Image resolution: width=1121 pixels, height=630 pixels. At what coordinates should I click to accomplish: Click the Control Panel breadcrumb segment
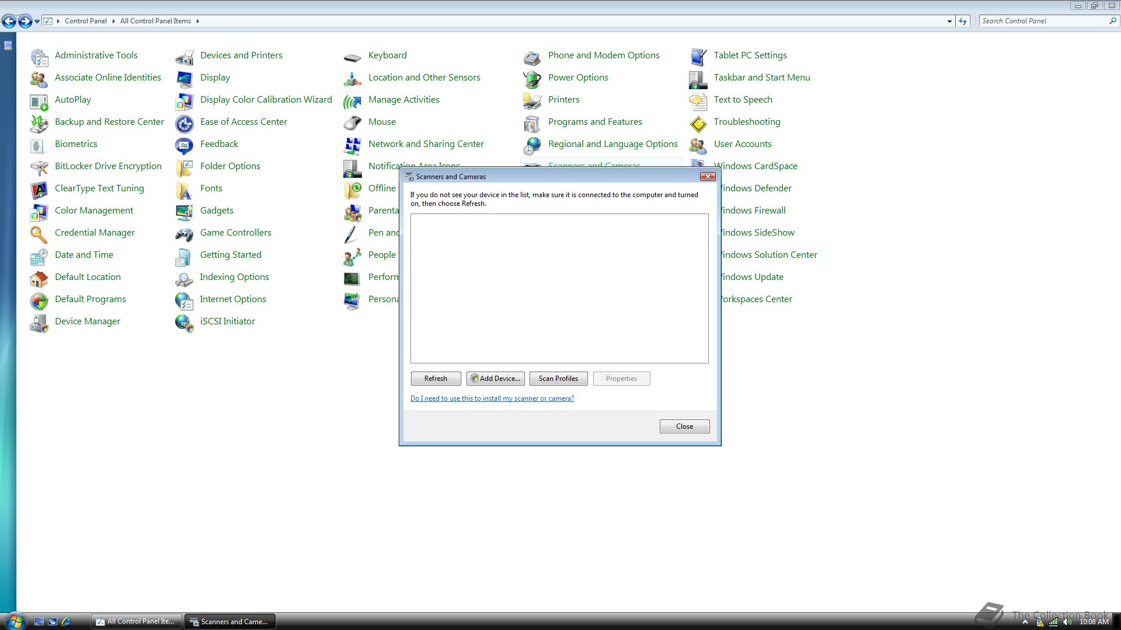point(85,21)
